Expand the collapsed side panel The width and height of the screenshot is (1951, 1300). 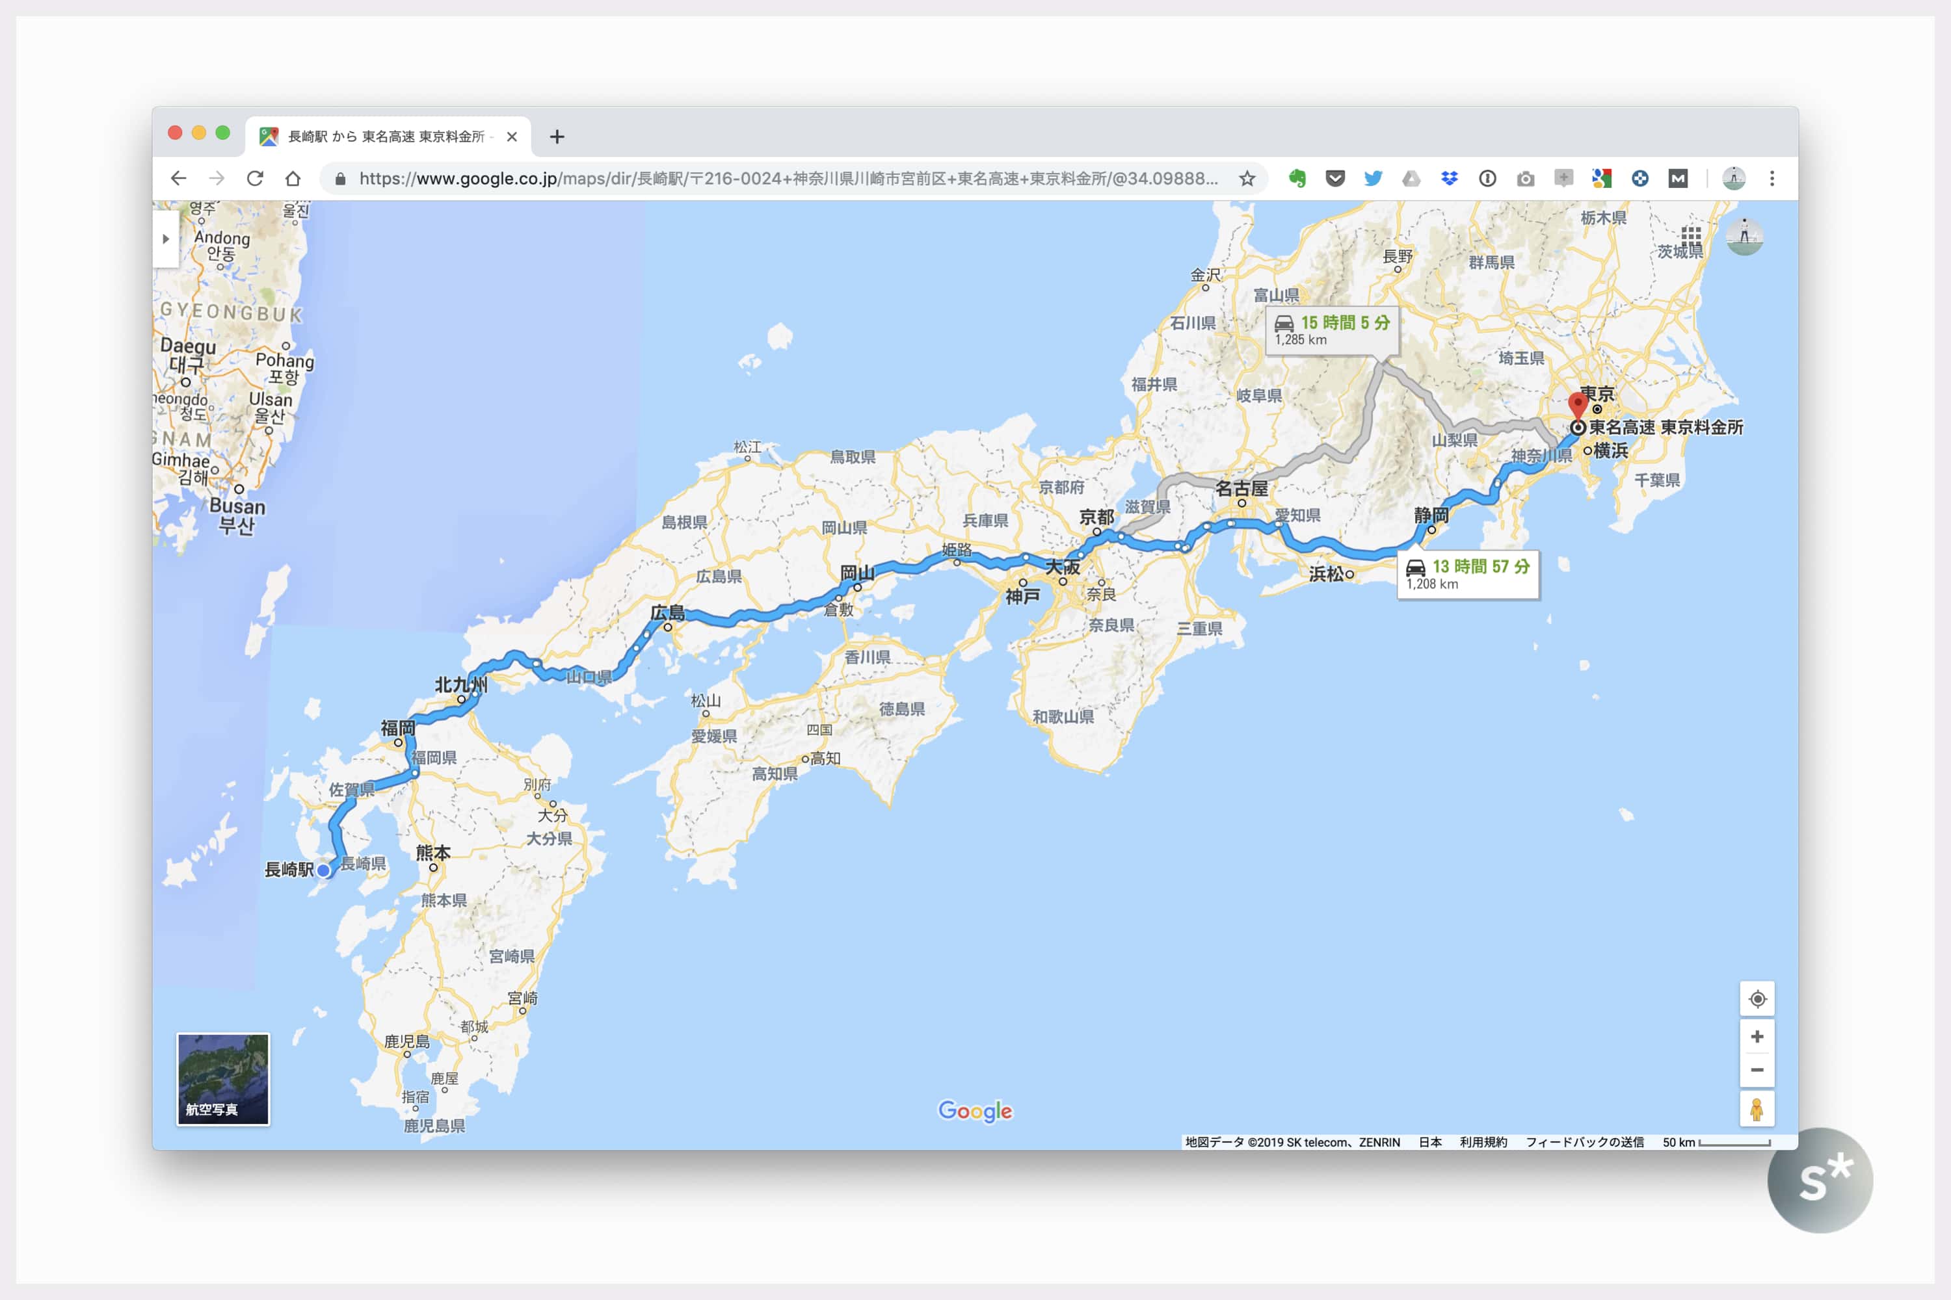[x=166, y=239]
